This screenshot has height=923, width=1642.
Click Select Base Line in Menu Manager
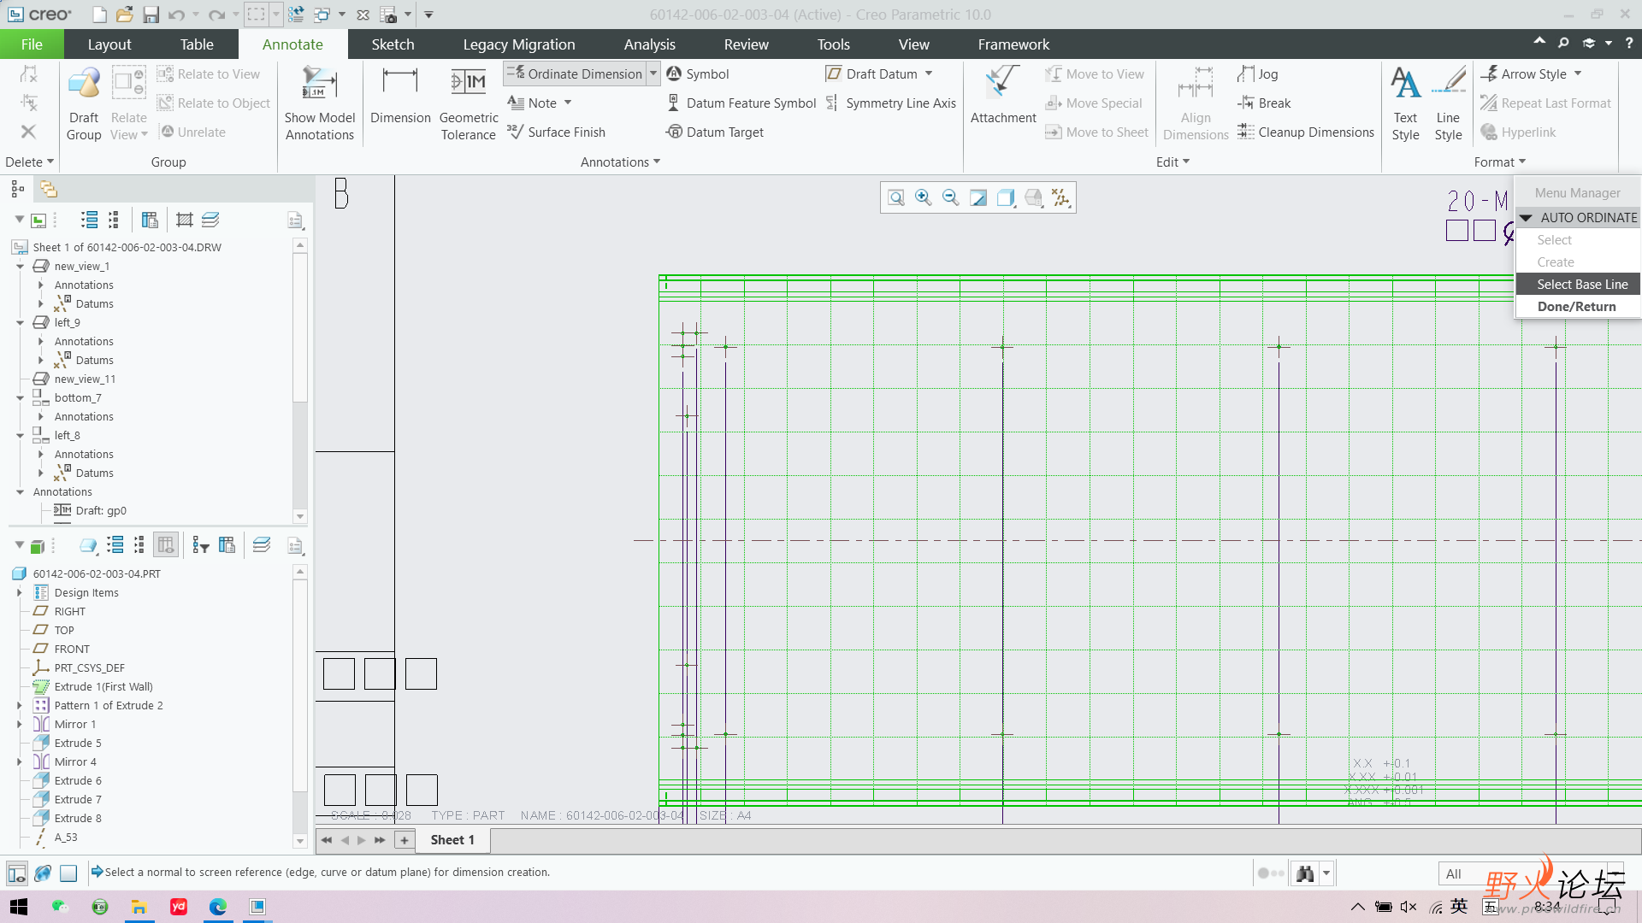1578,285
